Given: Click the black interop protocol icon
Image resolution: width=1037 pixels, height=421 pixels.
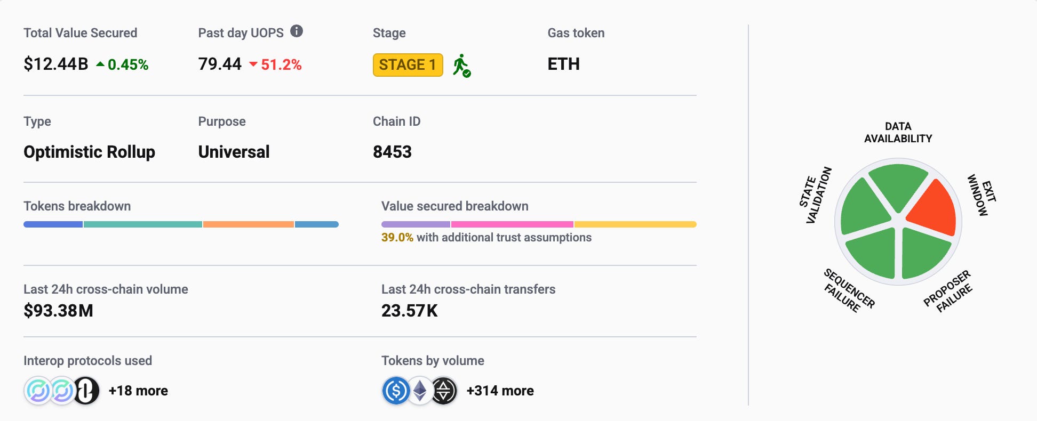Looking at the screenshot, I should point(86,391).
